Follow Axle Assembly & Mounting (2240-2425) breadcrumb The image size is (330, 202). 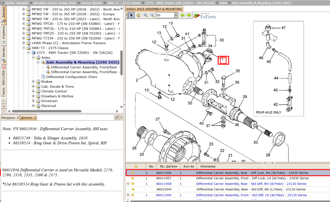click(261, 3)
